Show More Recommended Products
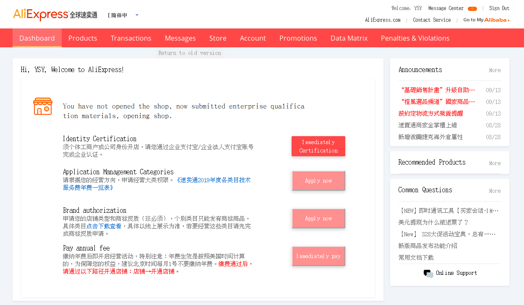Image resolution: width=524 pixels, height=305 pixels. click(495, 163)
